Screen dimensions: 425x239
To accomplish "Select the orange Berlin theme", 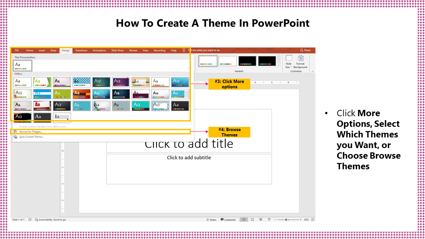I will (82, 94).
